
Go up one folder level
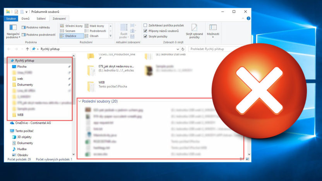point(27,49)
